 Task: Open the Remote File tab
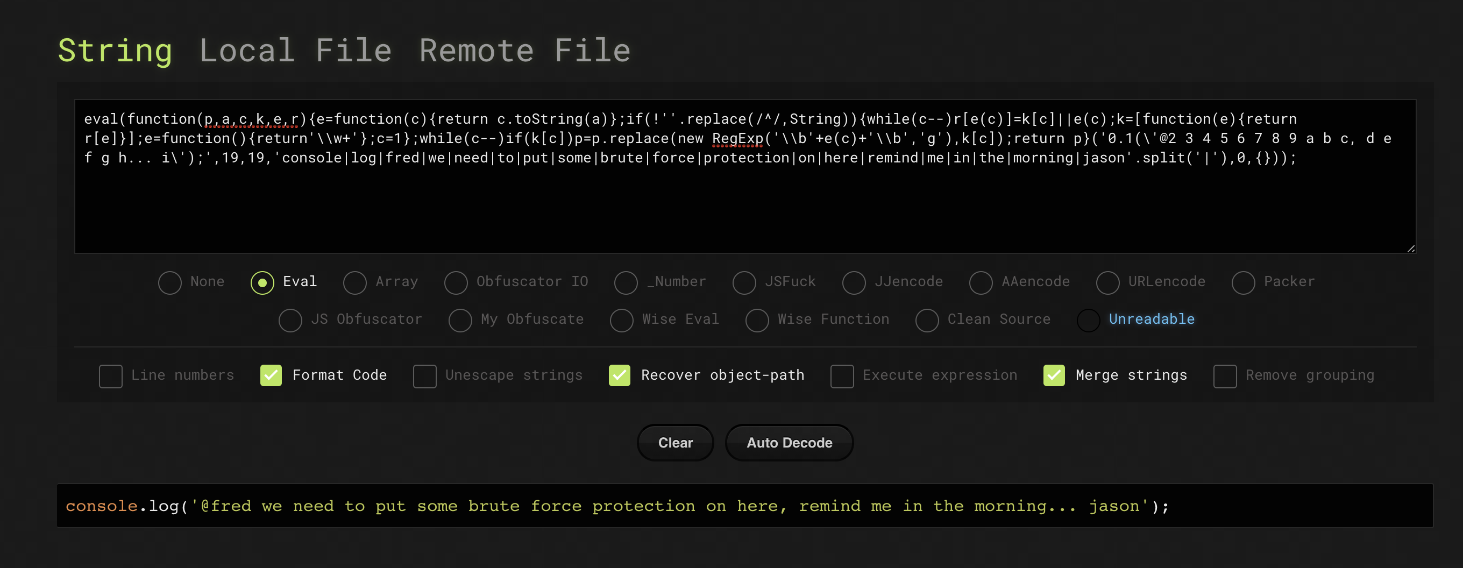point(525,51)
